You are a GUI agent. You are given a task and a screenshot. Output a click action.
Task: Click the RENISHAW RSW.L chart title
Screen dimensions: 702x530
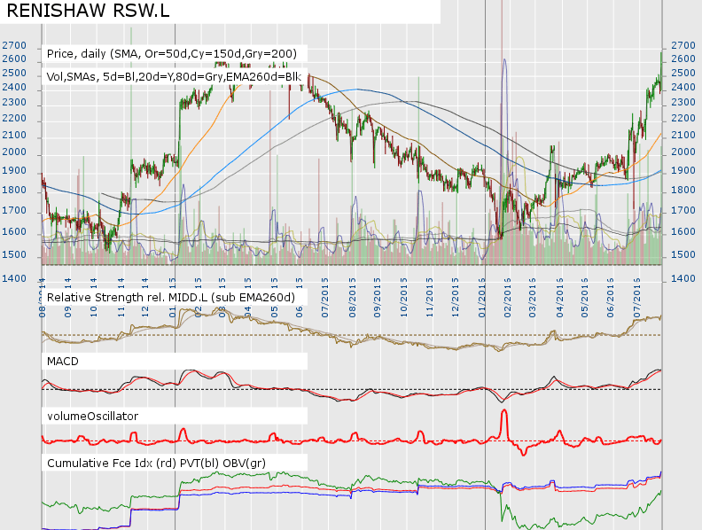89,11
